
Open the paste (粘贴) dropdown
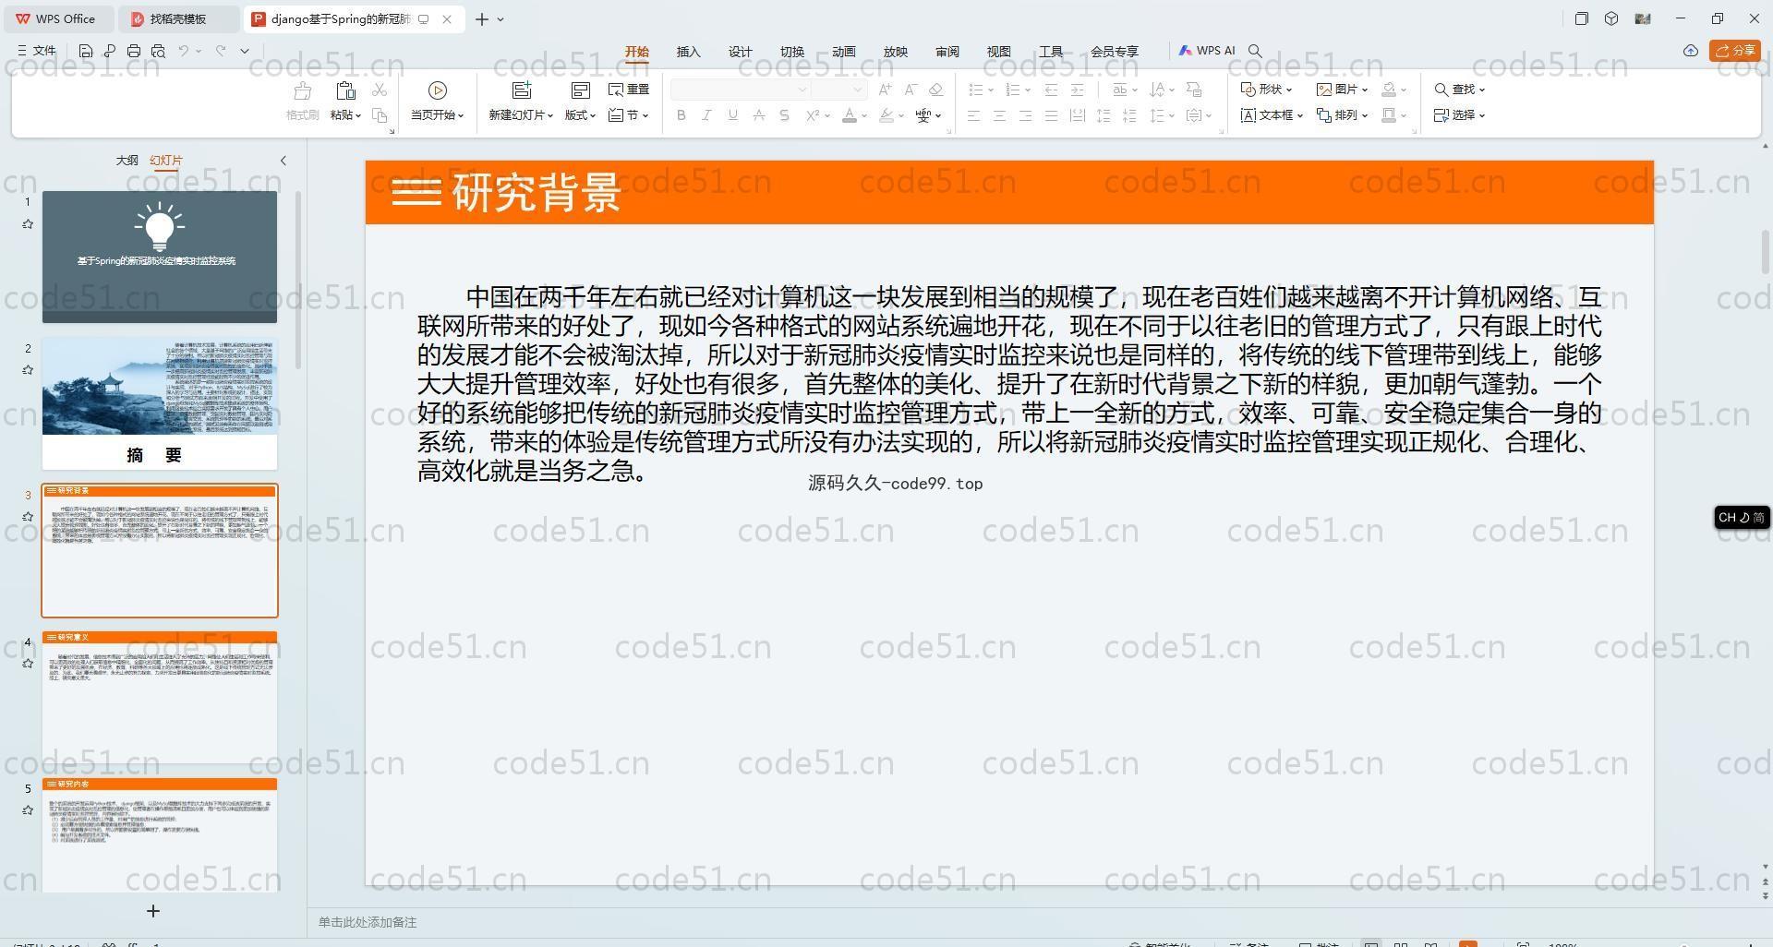pyautogui.click(x=345, y=115)
